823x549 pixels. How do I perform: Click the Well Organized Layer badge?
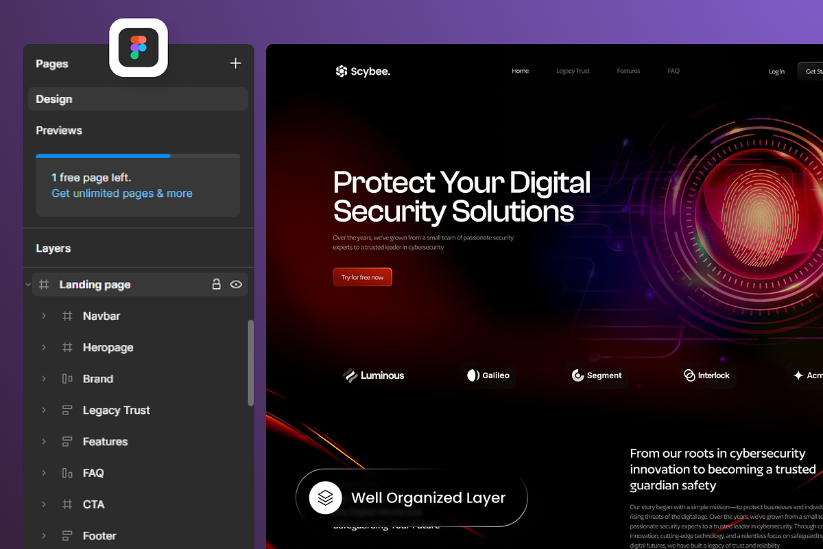(x=411, y=498)
